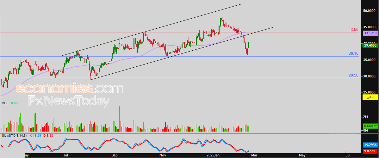Click the 50.0000 price axis label
379x158 pixels.
click(x=369, y=11)
